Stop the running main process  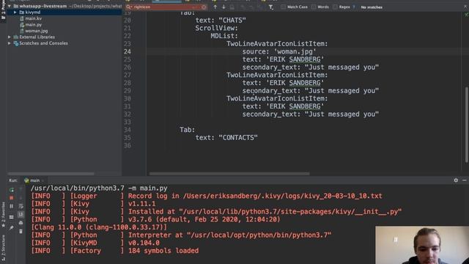(12, 198)
